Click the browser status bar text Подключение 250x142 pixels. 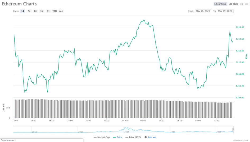tap(8, 140)
